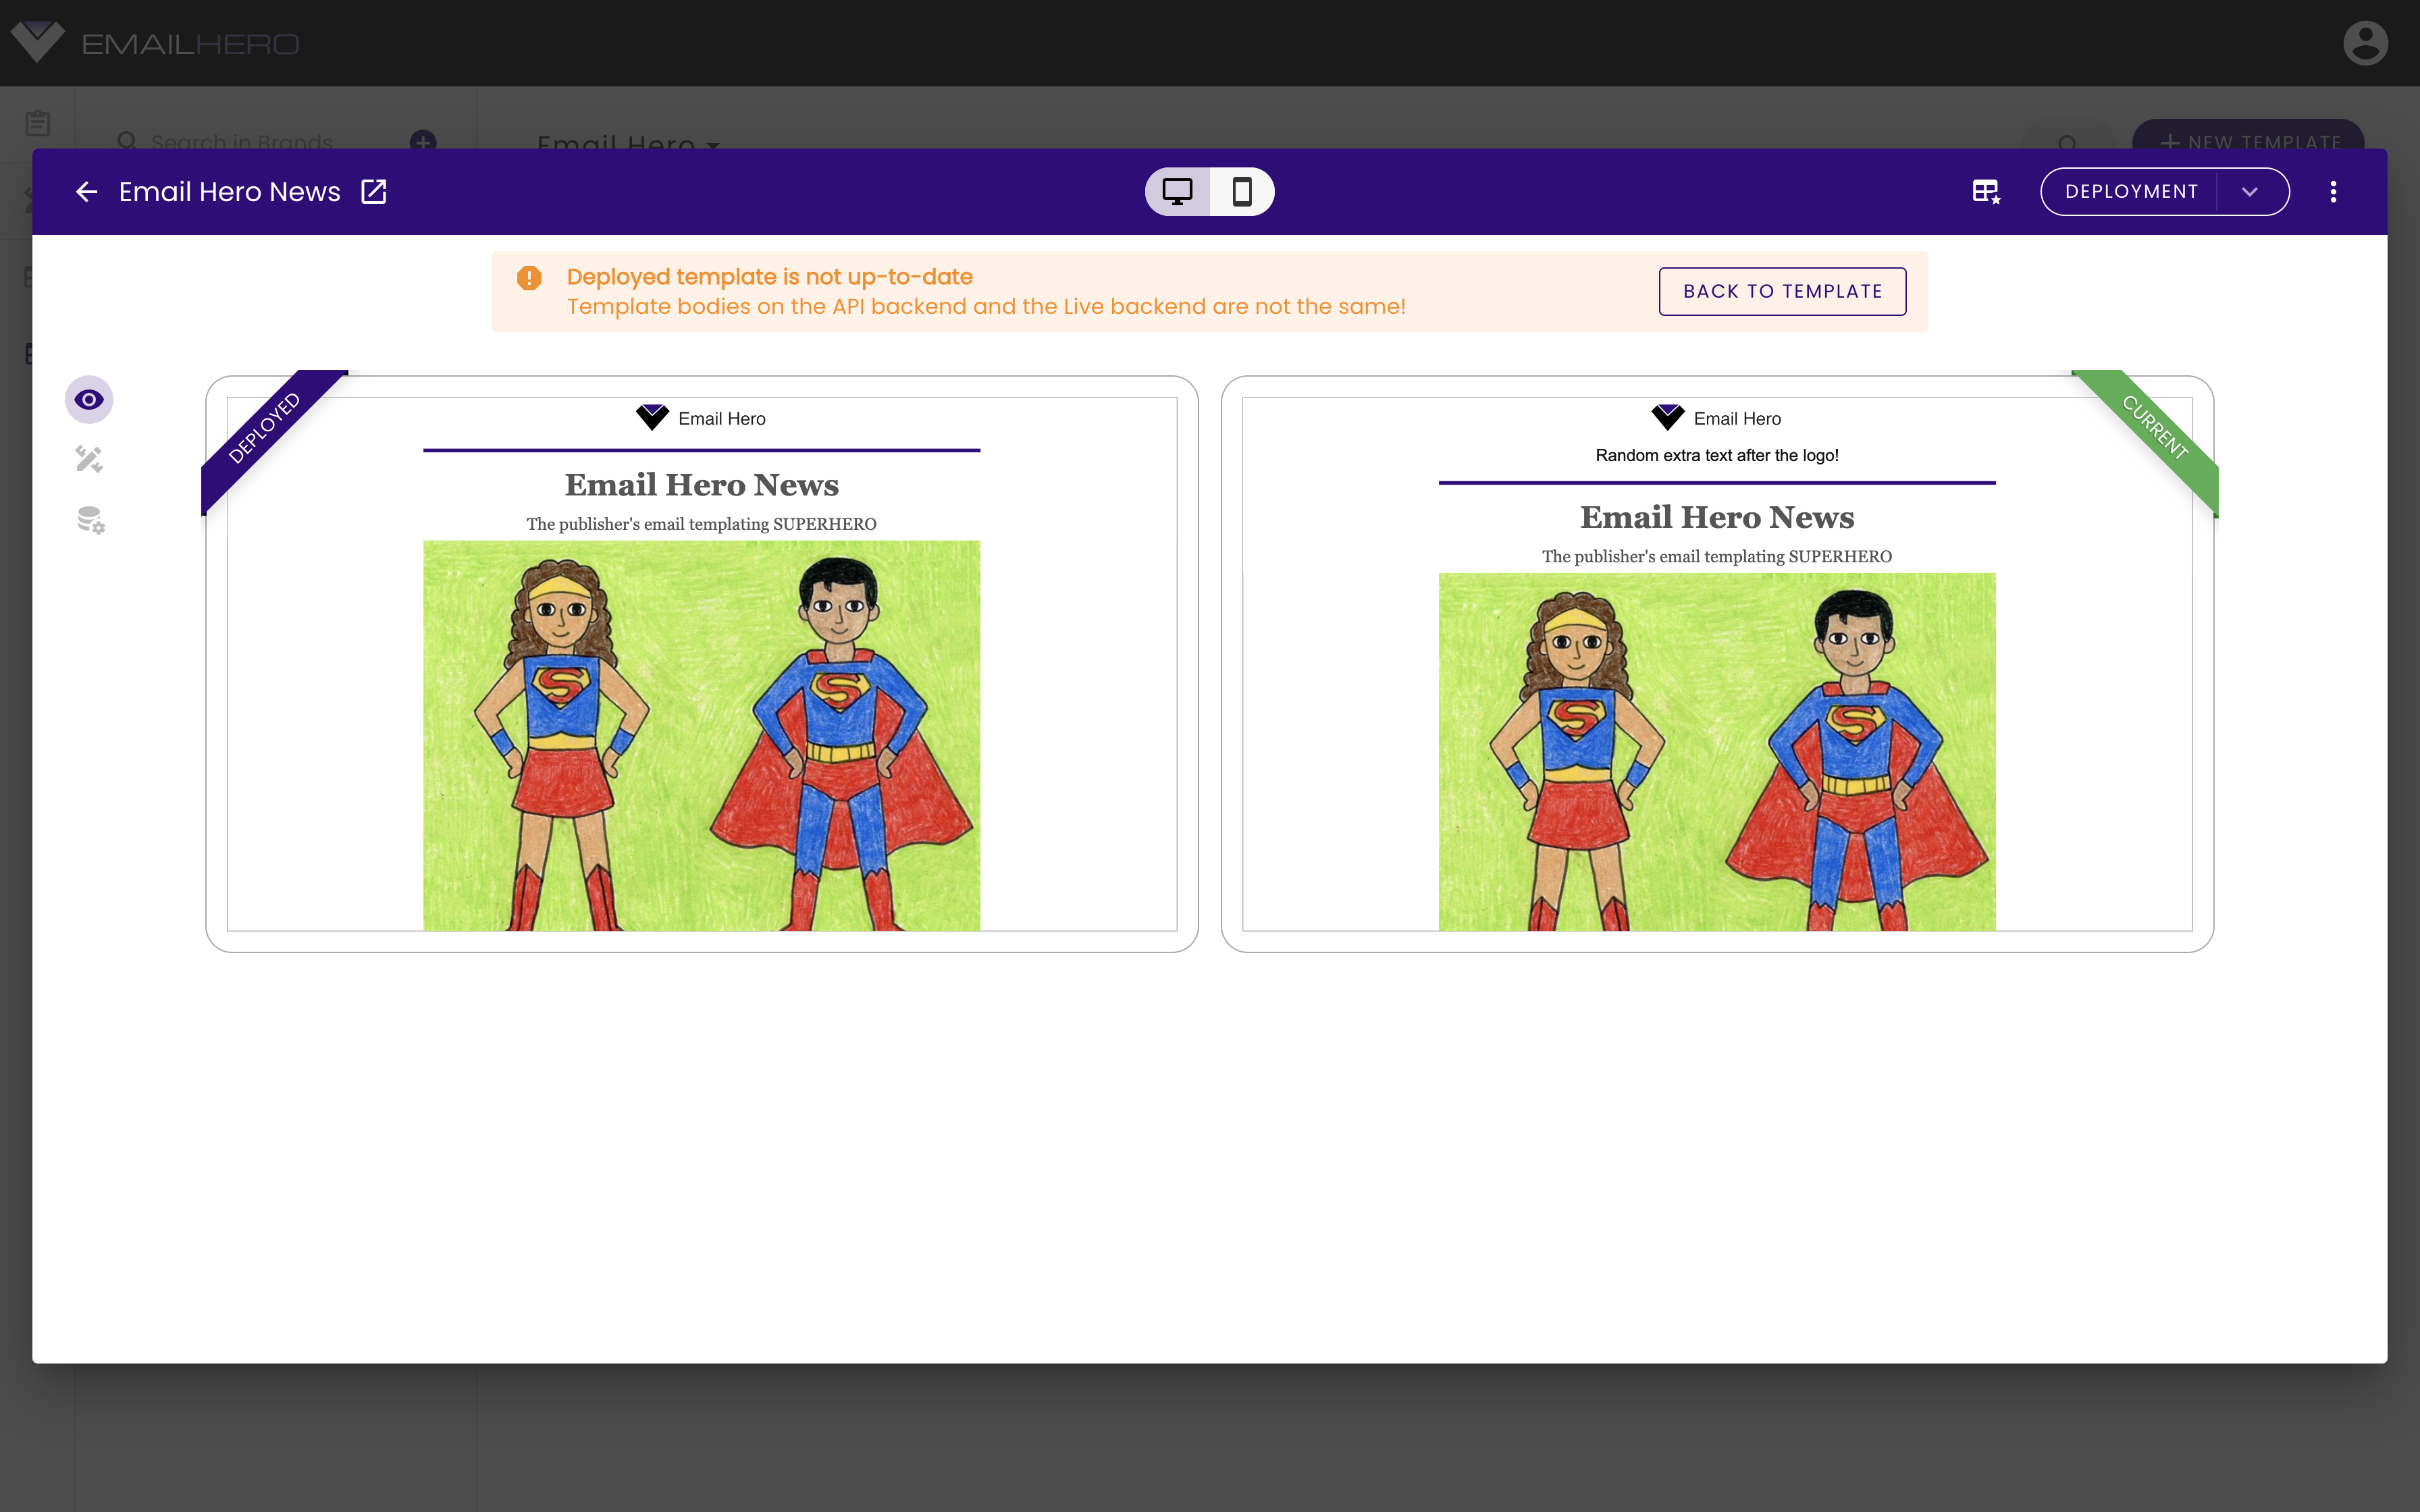2420x1512 pixels.
Task: Click 'Deployed template is not up-to-date' heading
Action: click(769, 277)
